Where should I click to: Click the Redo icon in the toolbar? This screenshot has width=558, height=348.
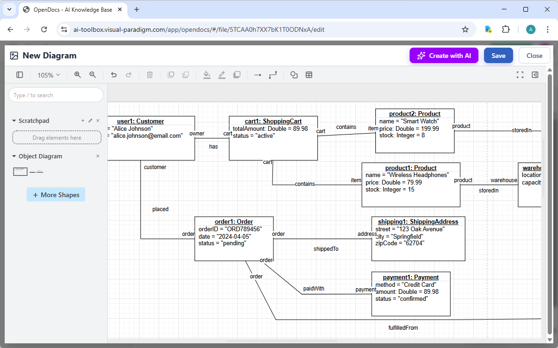click(x=130, y=75)
